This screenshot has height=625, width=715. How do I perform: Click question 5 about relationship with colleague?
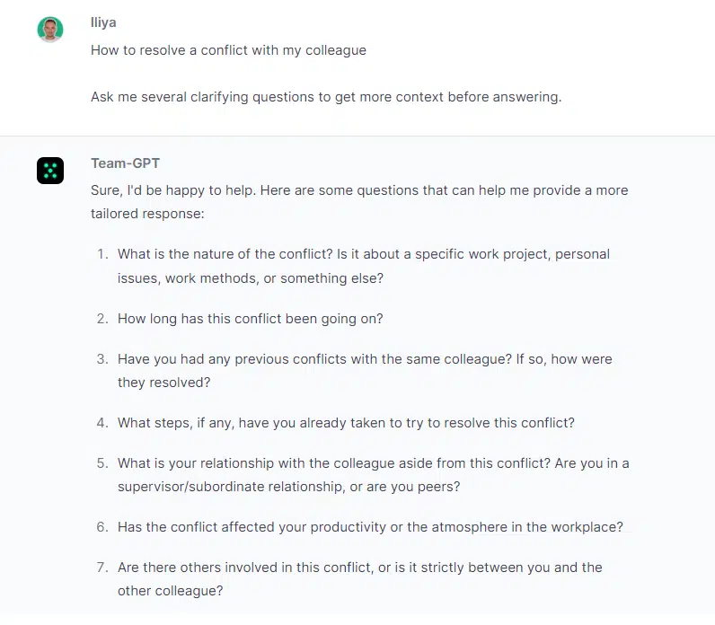click(374, 475)
